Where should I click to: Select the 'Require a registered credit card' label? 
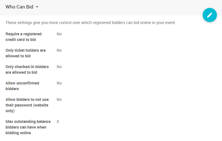[24, 37]
